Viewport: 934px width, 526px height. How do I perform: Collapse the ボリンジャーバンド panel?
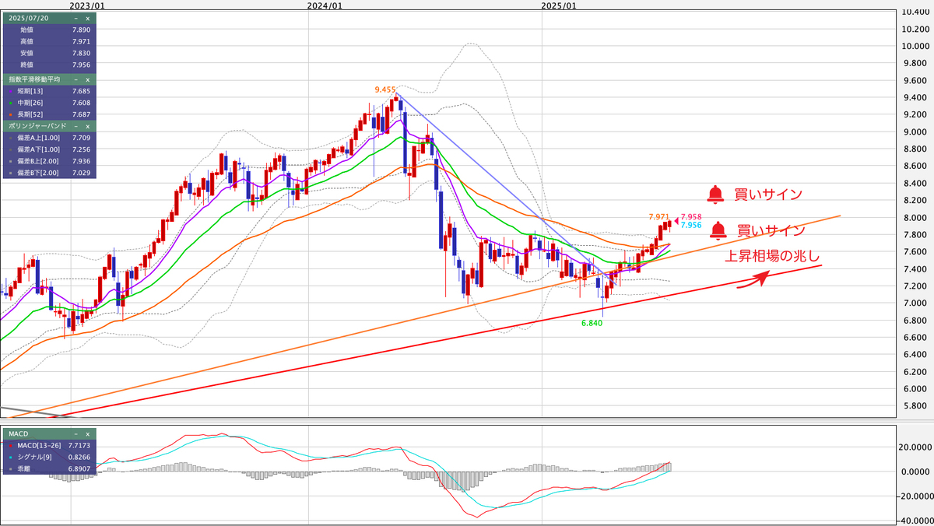click(75, 125)
